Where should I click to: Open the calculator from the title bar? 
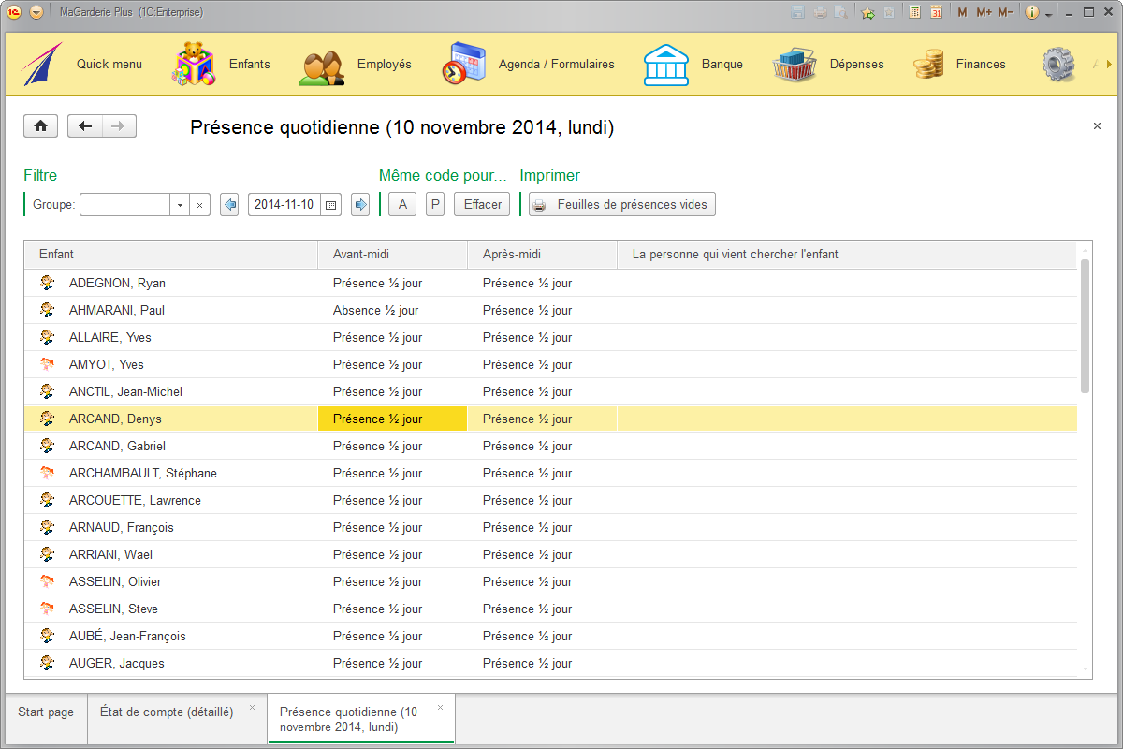click(912, 10)
